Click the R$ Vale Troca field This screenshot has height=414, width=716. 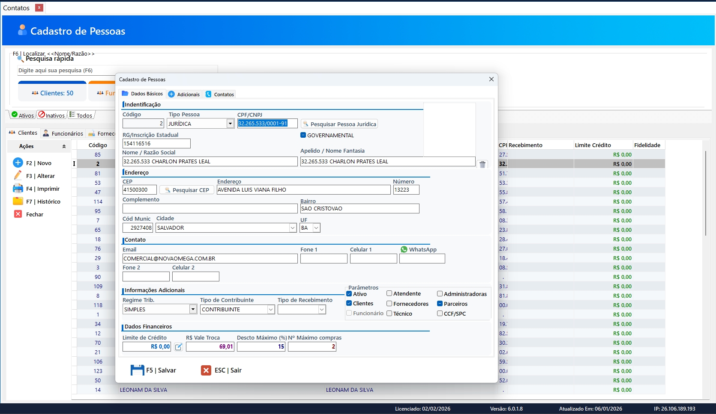pyautogui.click(x=210, y=347)
